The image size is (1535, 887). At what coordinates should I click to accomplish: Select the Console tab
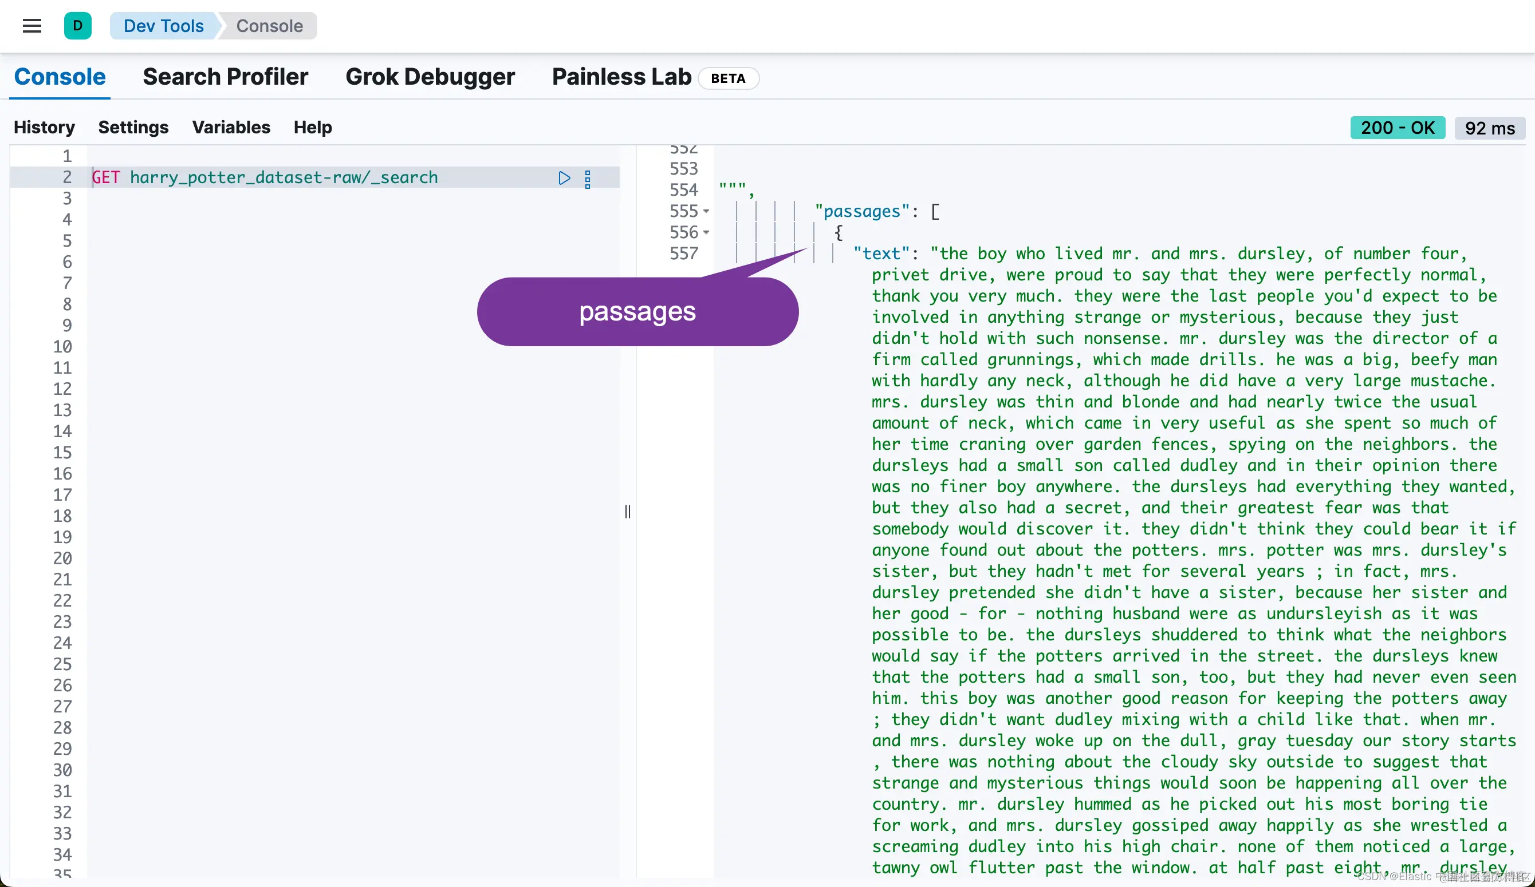pyautogui.click(x=60, y=77)
